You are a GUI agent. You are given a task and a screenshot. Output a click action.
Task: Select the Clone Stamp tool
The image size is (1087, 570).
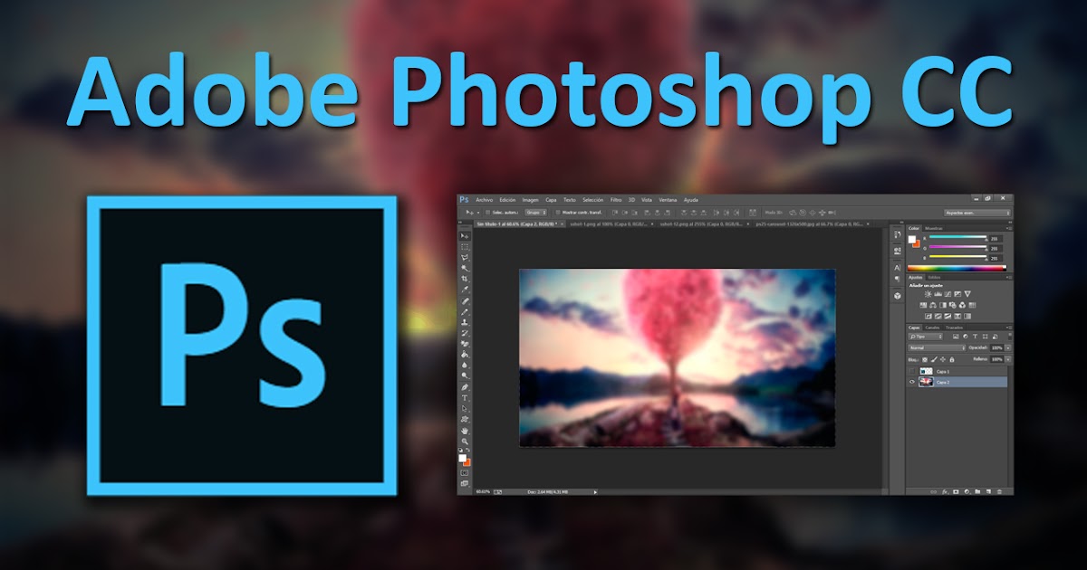coord(465,322)
